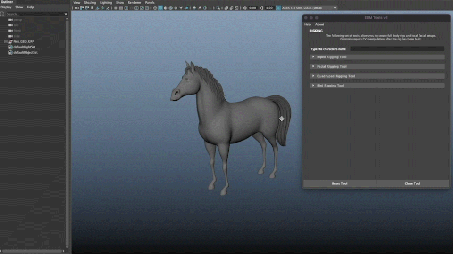Toggle viewport Shadows icon
Screen dimensions: 453x254
(x=186, y=8)
